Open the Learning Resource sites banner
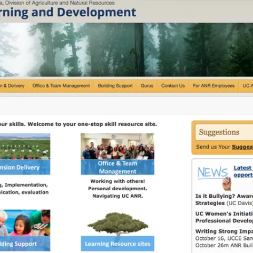 coord(118,244)
